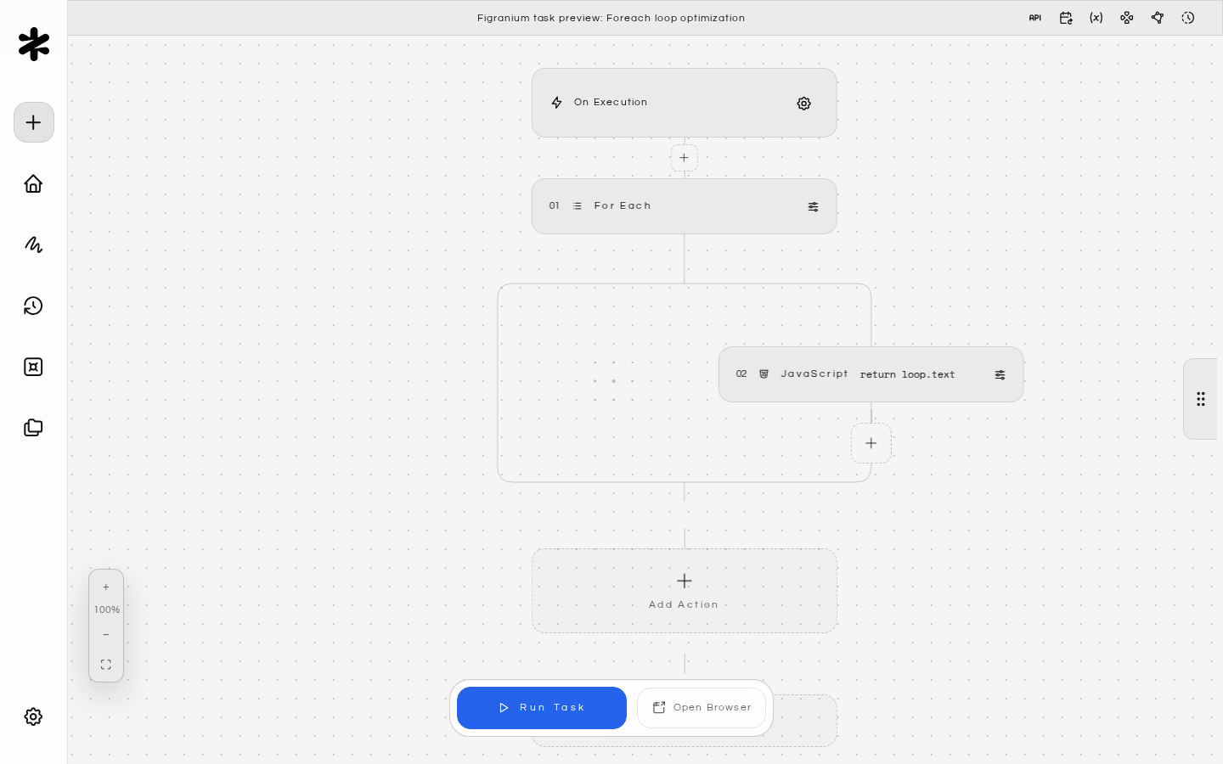Open the dashed clock icon in the top bar
The image size is (1223, 764).
(1188, 18)
